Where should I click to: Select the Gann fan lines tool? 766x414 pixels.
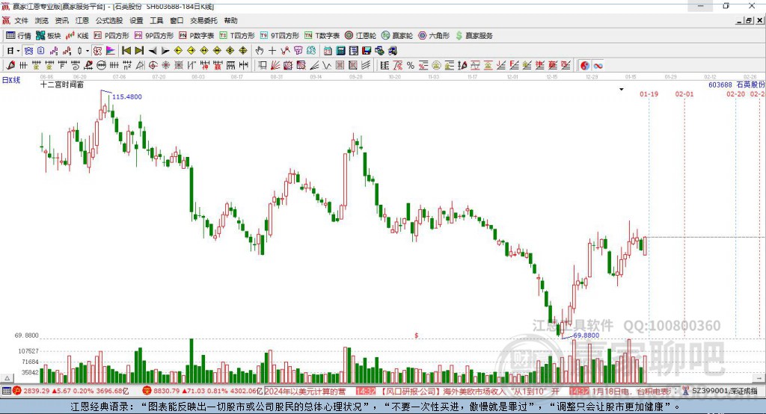[x=275, y=66]
